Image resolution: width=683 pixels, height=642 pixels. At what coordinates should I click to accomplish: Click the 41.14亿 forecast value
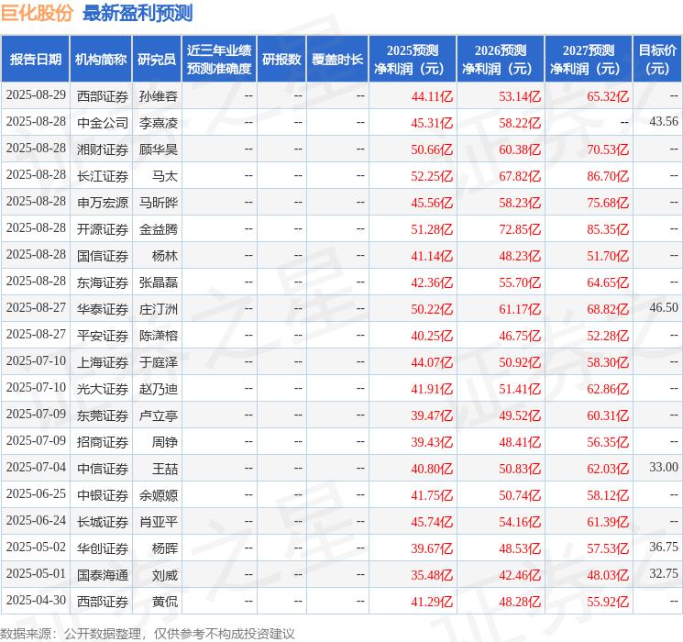(x=432, y=256)
